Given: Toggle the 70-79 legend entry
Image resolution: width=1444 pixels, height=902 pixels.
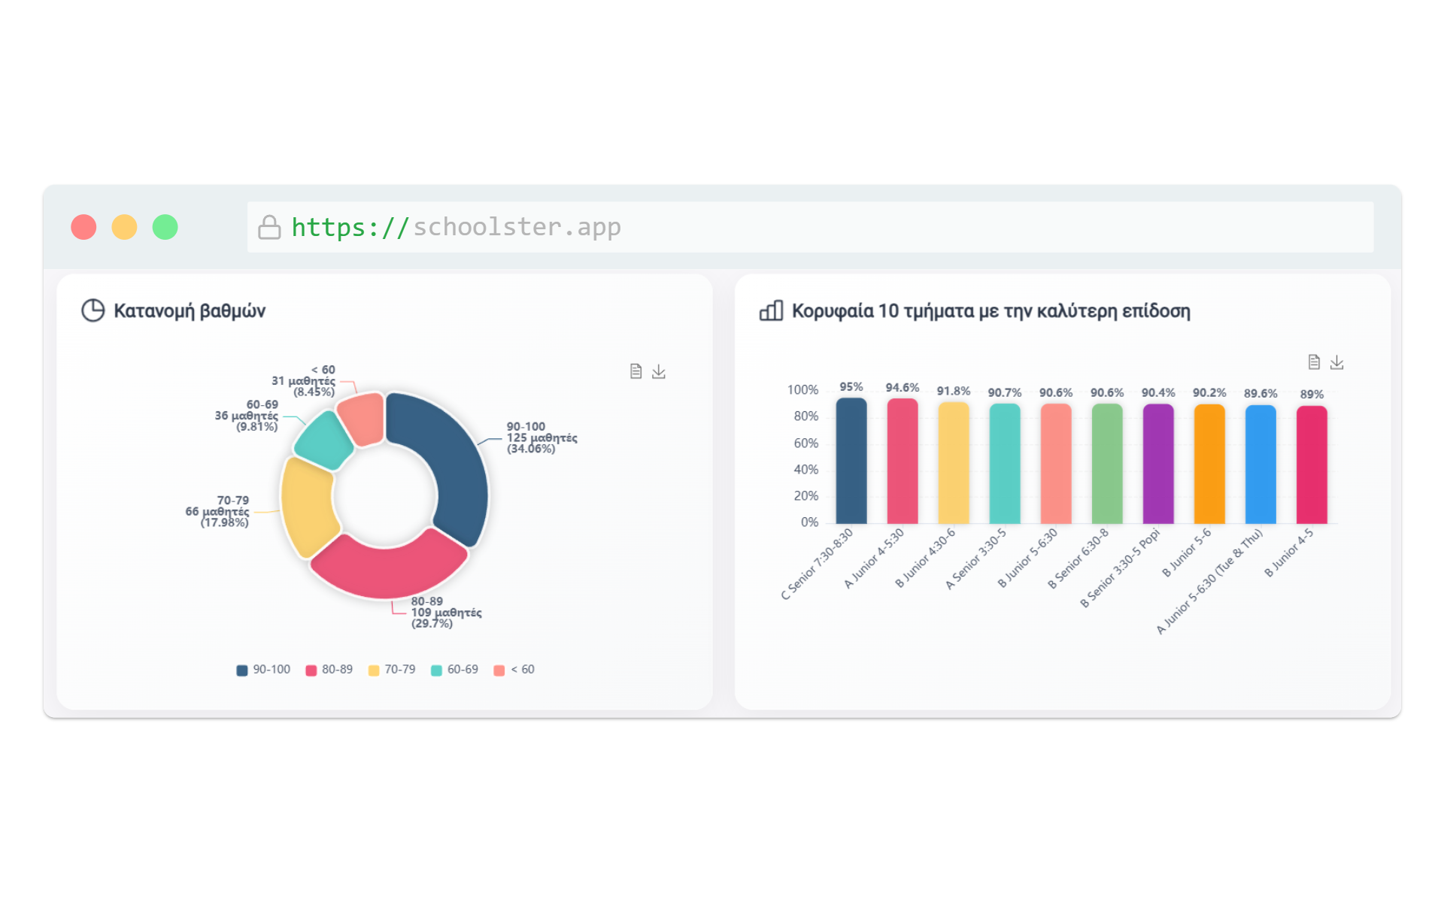Looking at the screenshot, I should [392, 670].
